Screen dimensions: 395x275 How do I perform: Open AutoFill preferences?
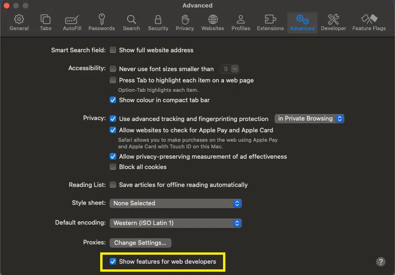(72, 22)
